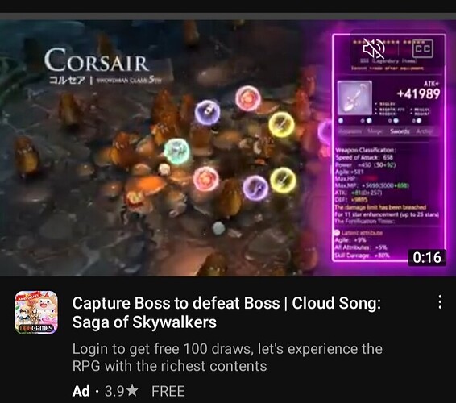
Task: Unmute the video with the crossed speaker icon
Action: 374,48
